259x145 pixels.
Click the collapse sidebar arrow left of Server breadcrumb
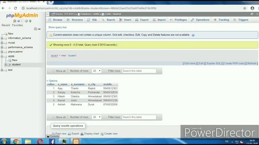pos(48,14)
